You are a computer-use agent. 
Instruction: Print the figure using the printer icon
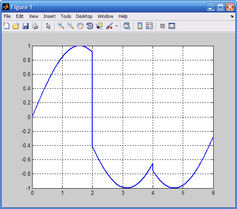[35, 26]
